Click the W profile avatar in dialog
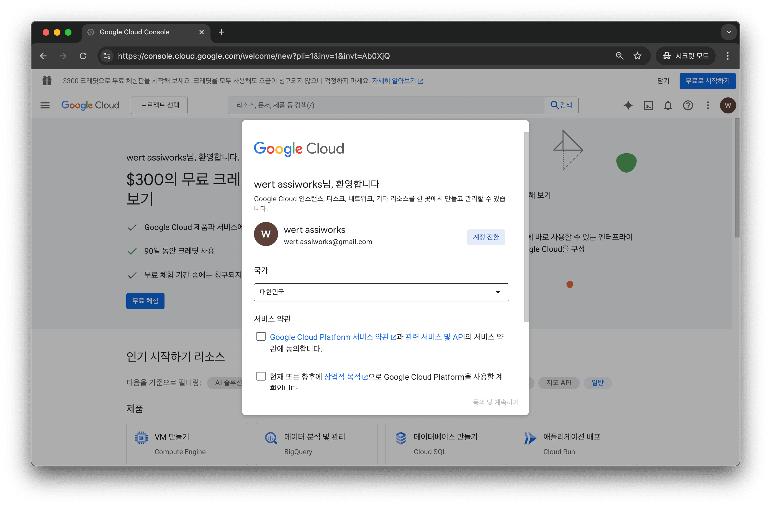The width and height of the screenshot is (771, 507). point(266,234)
